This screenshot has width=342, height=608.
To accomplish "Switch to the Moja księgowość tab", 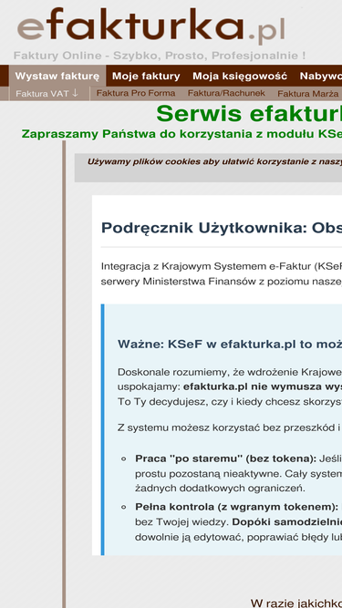I will [240, 76].
